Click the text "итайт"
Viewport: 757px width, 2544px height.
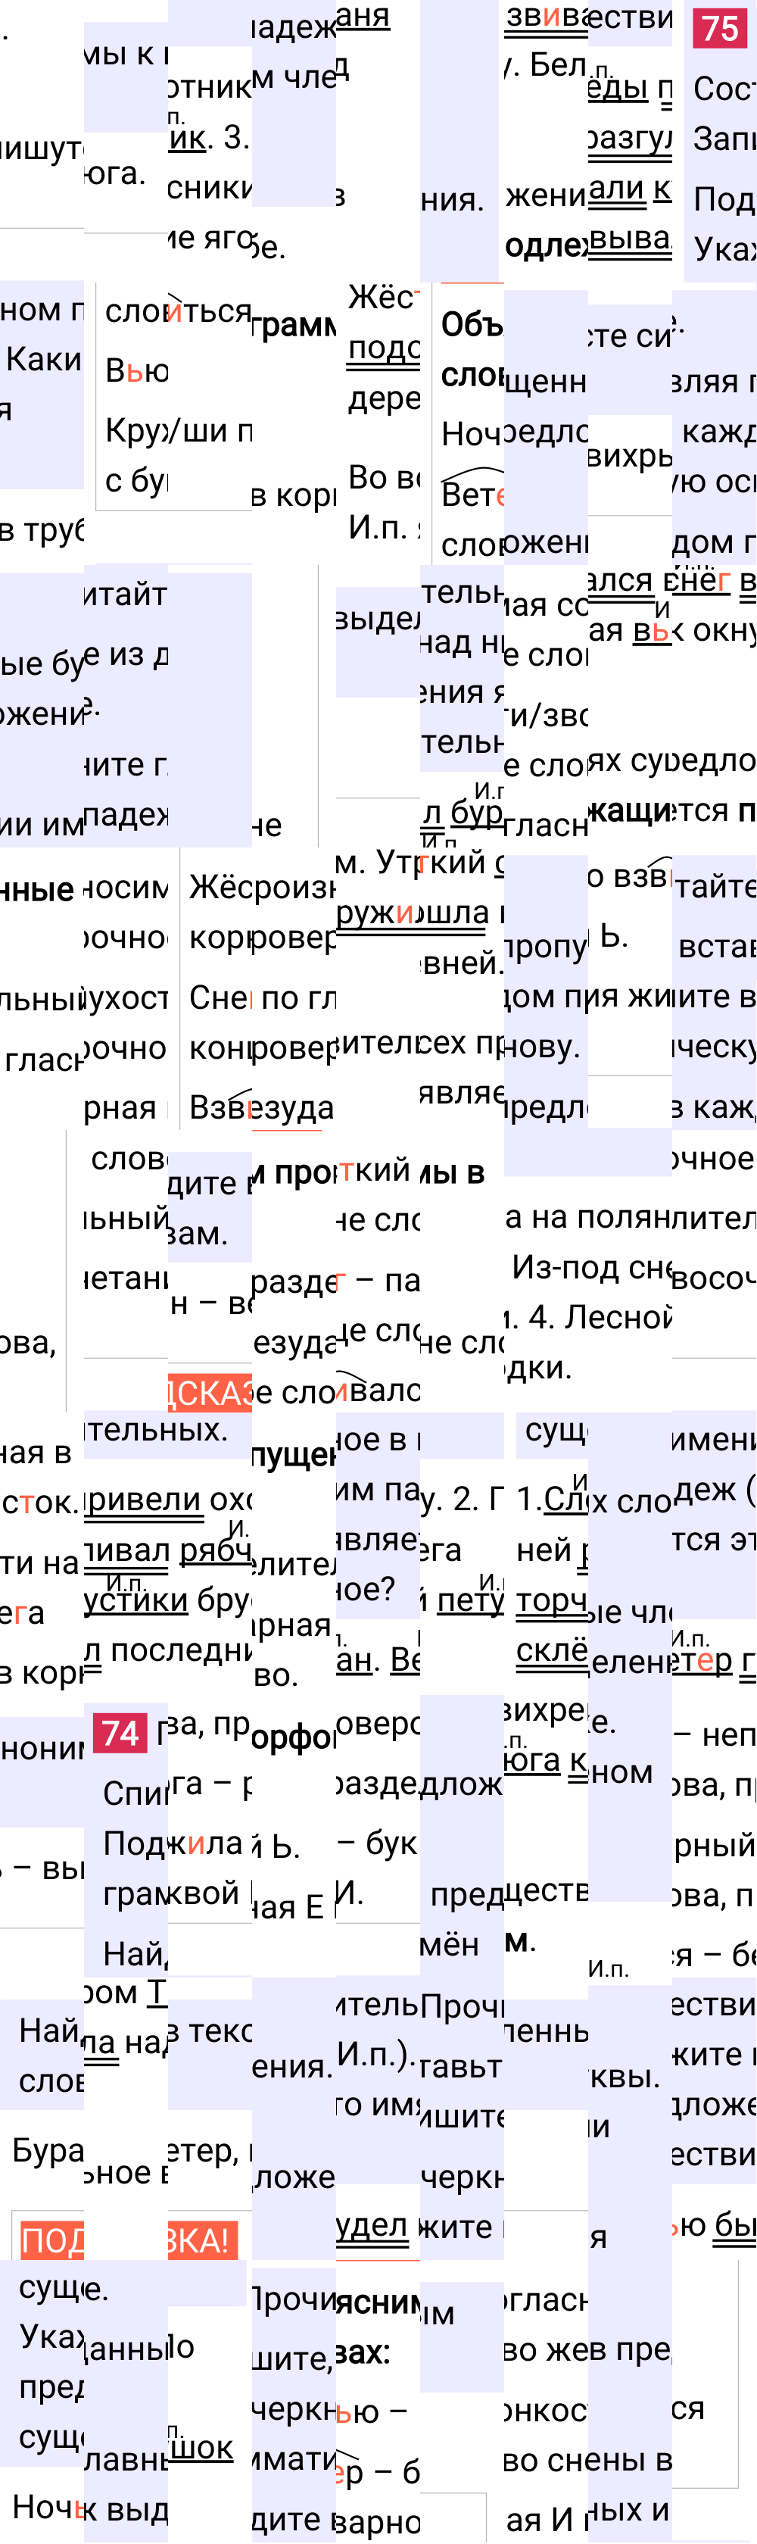tap(126, 594)
